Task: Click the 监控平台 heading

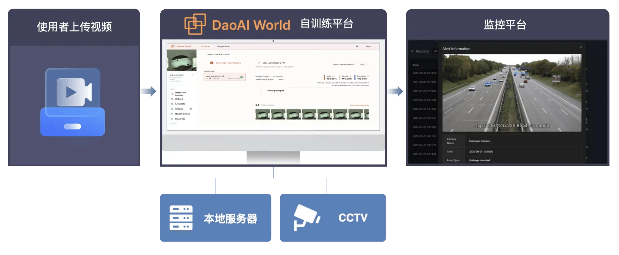Action: pos(505,24)
